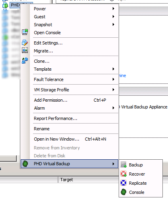168x203 pixels.
Task: Expand the Power submenu arrow
Action: [113, 9]
